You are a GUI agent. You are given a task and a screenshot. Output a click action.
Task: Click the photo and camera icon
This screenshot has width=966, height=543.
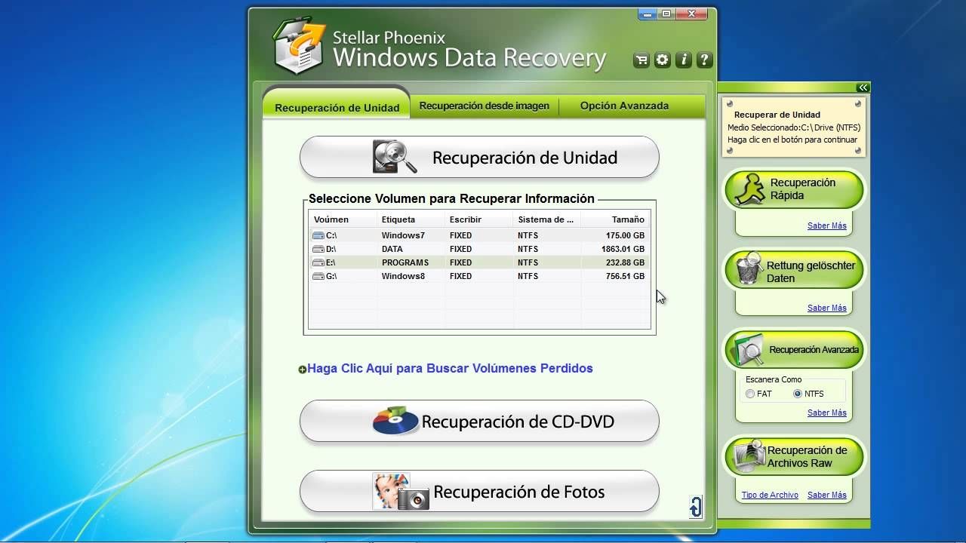(401, 491)
